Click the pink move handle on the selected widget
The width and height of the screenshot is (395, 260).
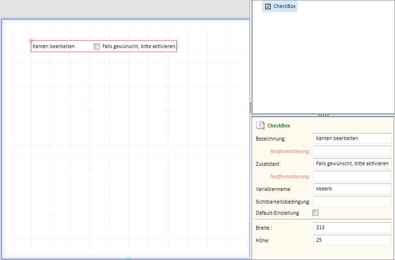tap(31, 41)
